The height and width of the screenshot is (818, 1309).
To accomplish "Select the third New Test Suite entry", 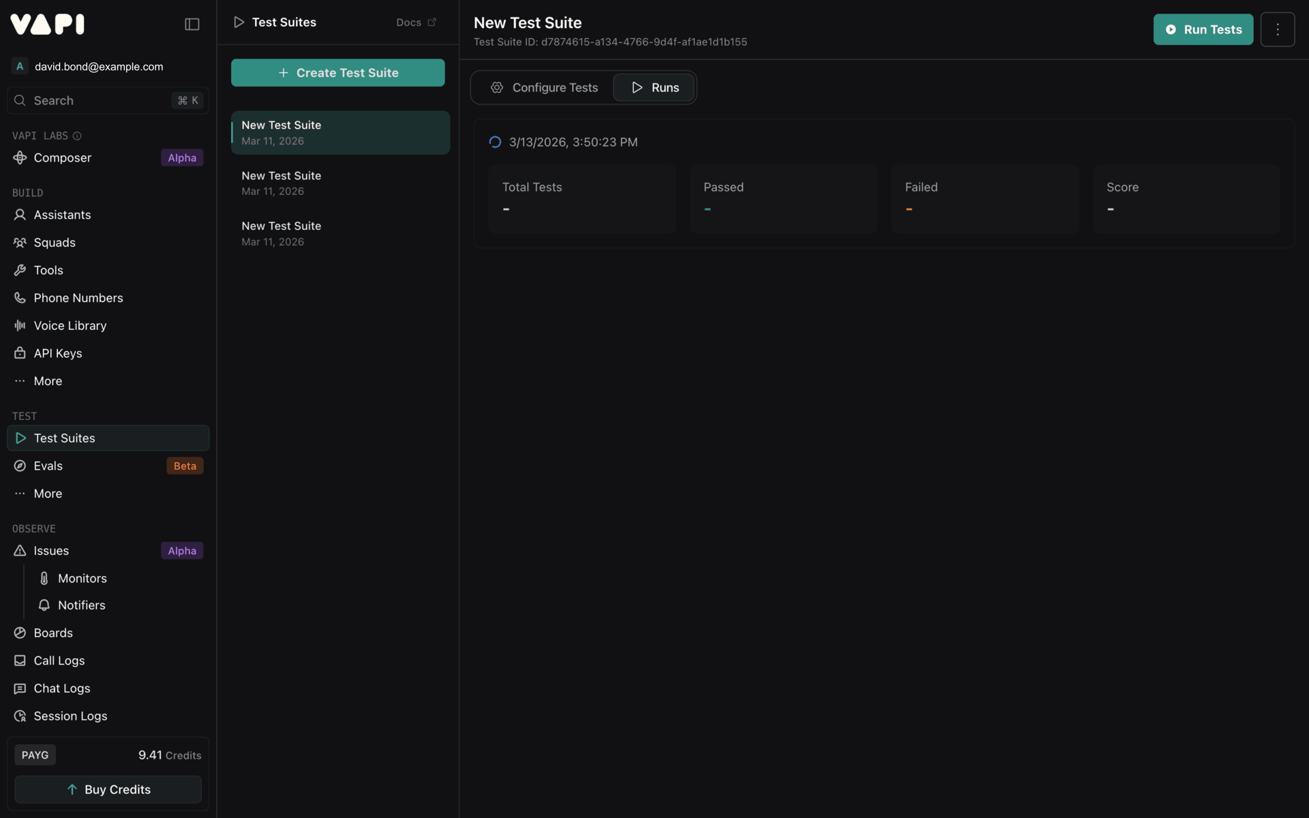I will click(x=340, y=234).
